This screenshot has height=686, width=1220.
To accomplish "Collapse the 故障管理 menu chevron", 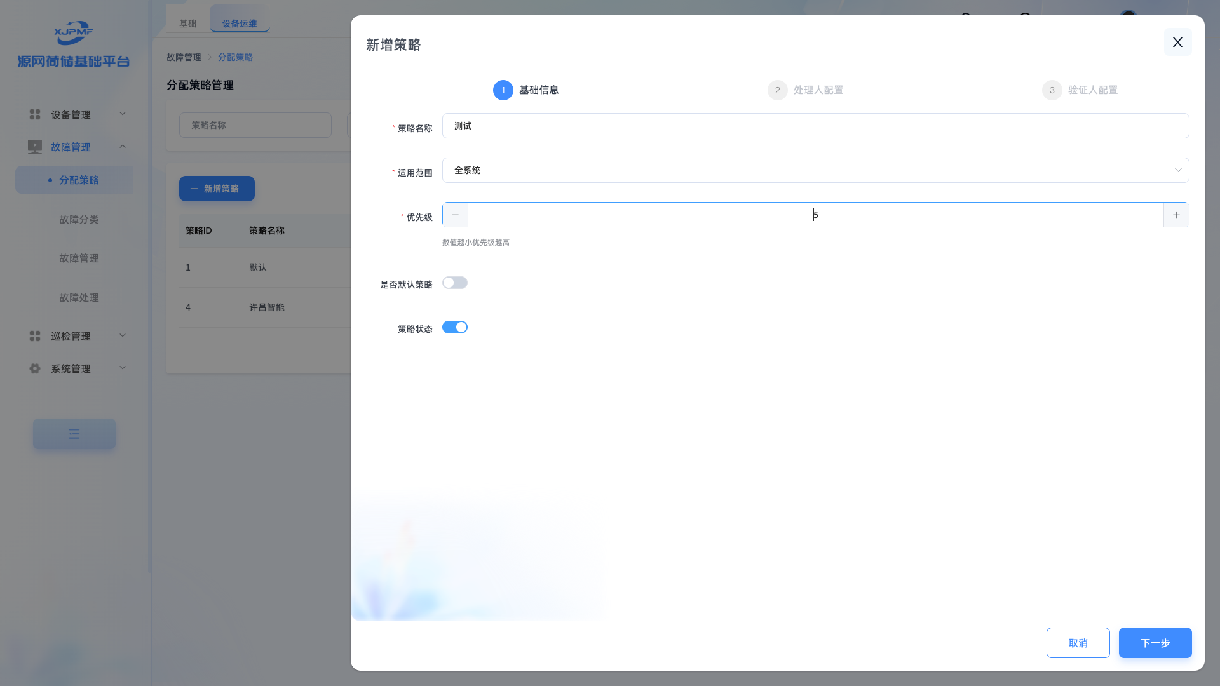I will pyautogui.click(x=123, y=147).
